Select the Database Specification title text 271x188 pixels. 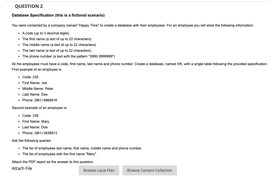click(58, 15)
